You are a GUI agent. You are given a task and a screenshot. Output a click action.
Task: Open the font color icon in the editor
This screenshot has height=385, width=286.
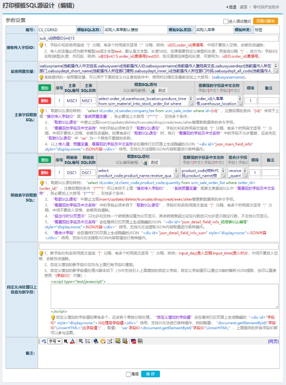tap(72, 341)
